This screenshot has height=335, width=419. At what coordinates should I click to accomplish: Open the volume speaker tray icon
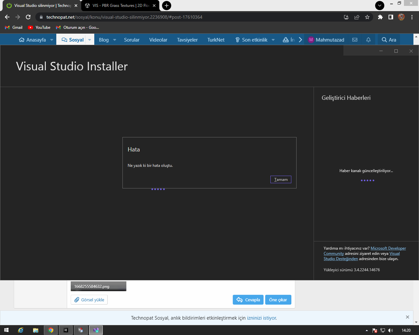(x=391, y=330)
